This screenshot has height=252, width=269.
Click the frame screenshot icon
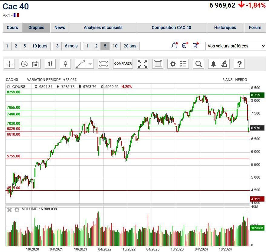[157, 64]
